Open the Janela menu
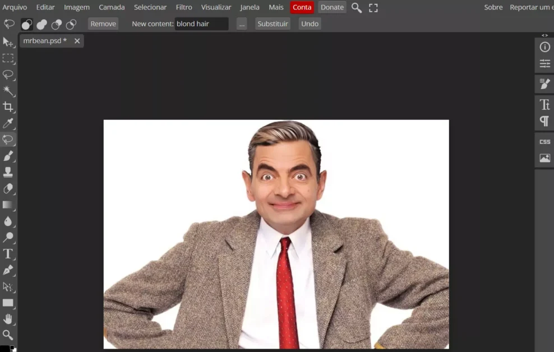 [x=250, y=7]
